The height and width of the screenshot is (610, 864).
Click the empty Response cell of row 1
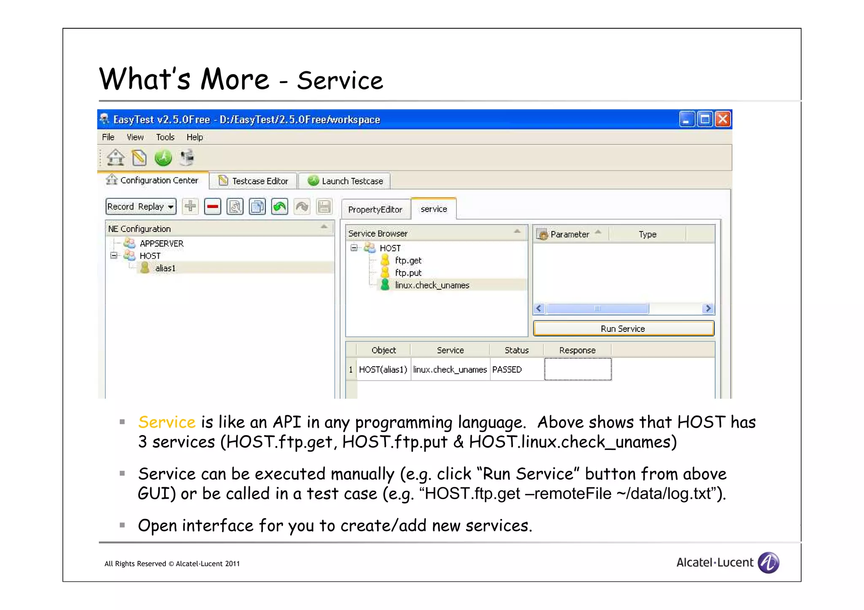[578, 369]
